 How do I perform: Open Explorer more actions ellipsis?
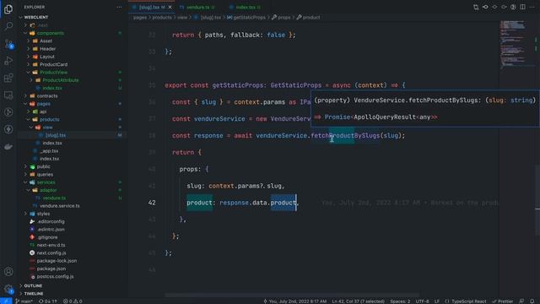pos(119,7)
